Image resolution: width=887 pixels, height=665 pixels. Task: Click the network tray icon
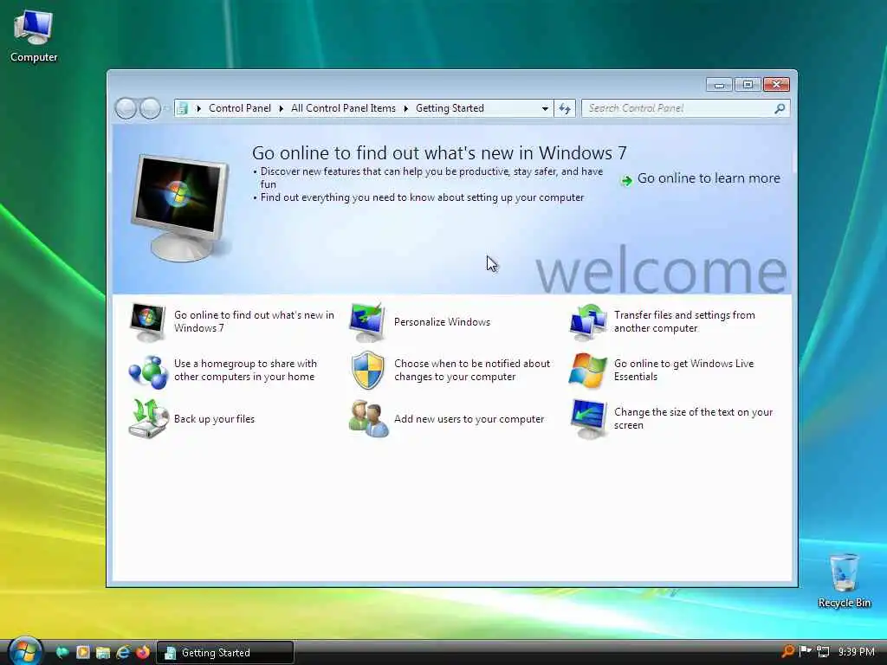pos(823,651)
